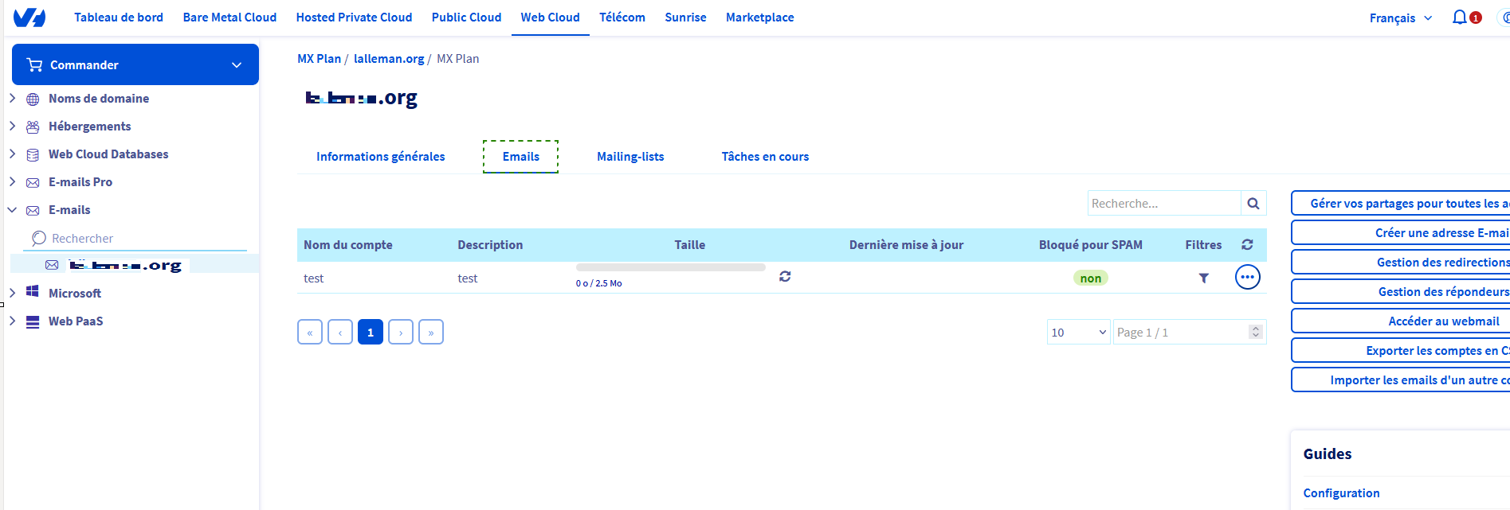Viewport: 1510px width, 510px height.
Task: Open the Informations générales tab
Action: pos(380,157)
